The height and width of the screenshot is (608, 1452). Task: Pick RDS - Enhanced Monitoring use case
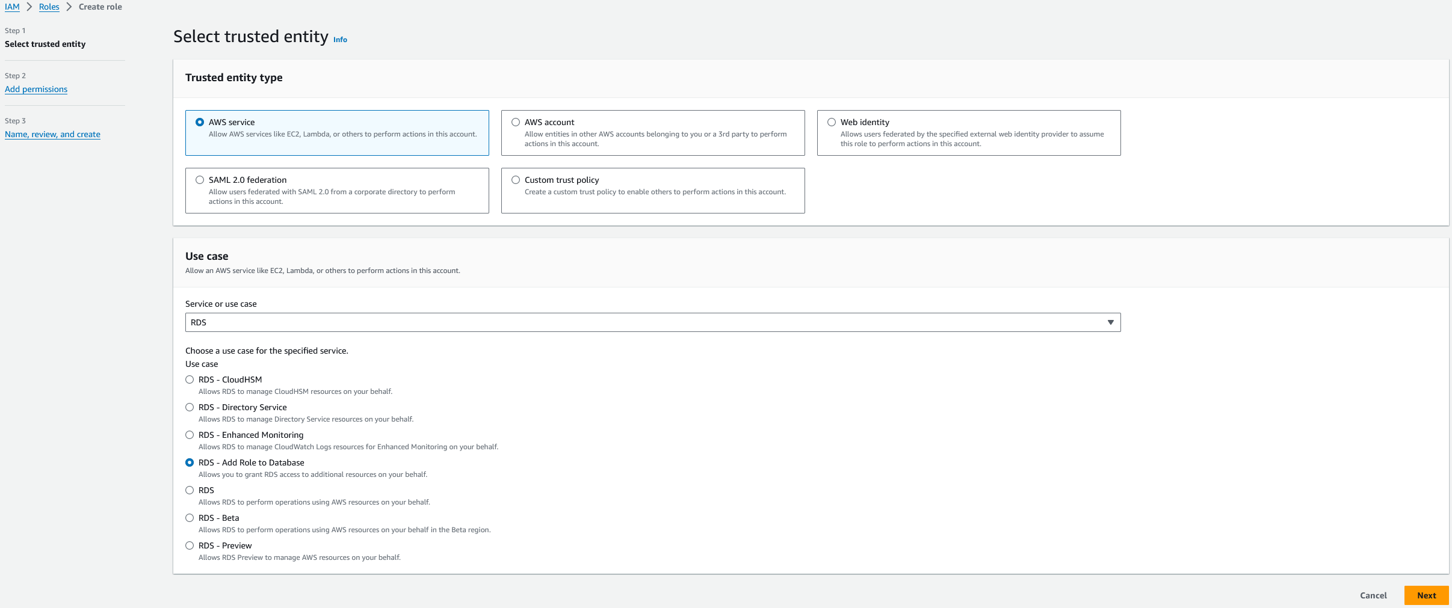tap(190, 435)
